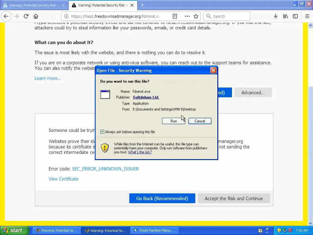This screenshot has height=235, width=313.
Task: Switch to second Warning: Potential Se... taskbar item
Action: tap(106, 230)
